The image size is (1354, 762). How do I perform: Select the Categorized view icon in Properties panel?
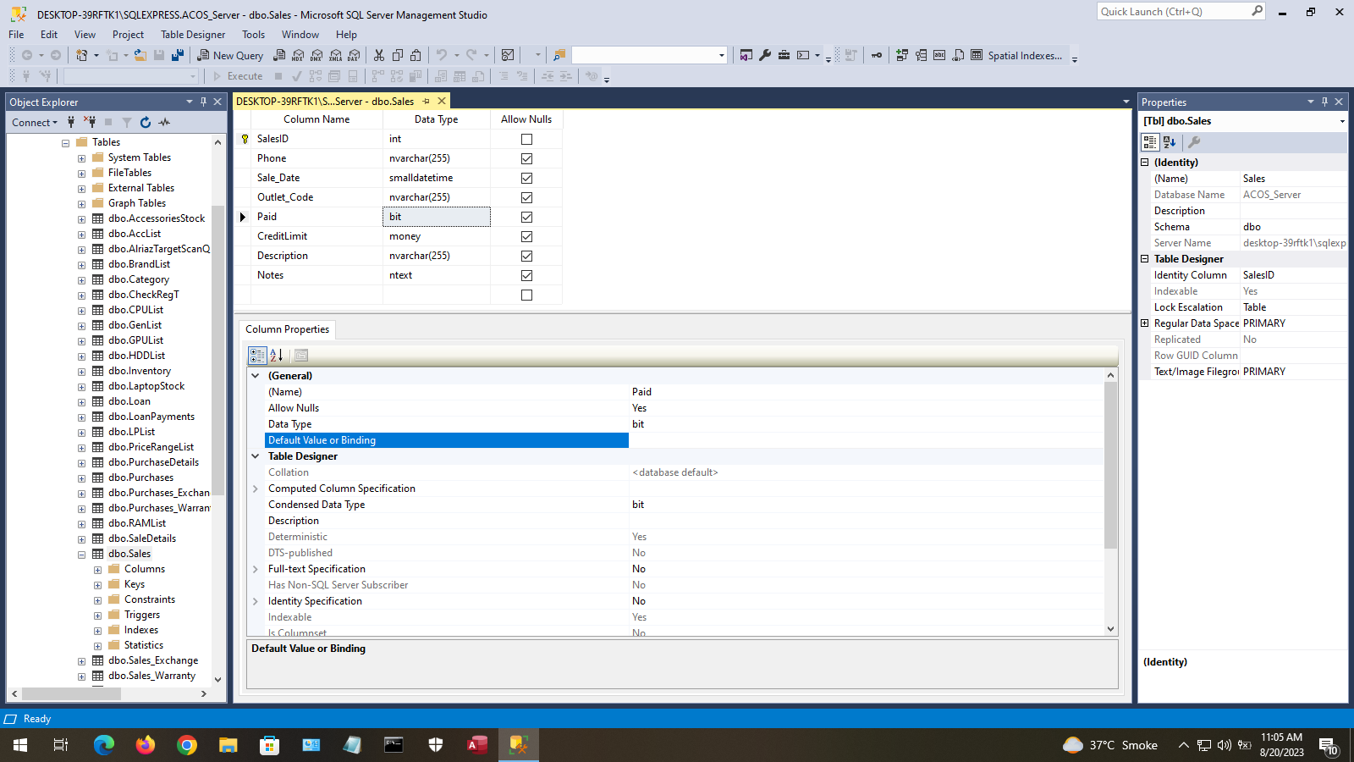[1150, 141]
